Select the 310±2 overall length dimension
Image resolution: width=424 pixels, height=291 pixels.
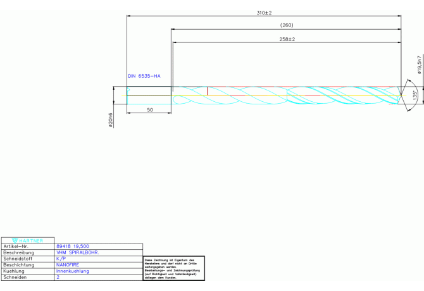point(264,13)
